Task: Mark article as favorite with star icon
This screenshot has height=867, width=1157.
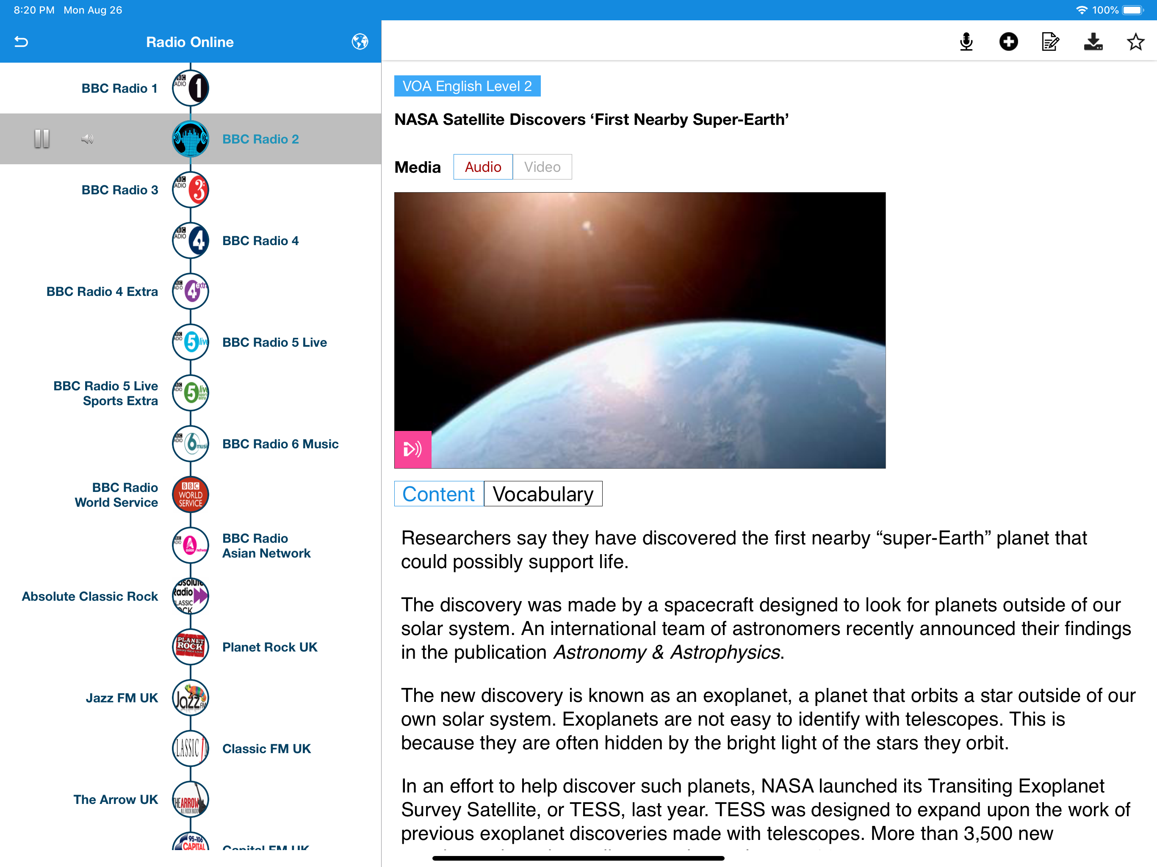Action: [1135, 42]
